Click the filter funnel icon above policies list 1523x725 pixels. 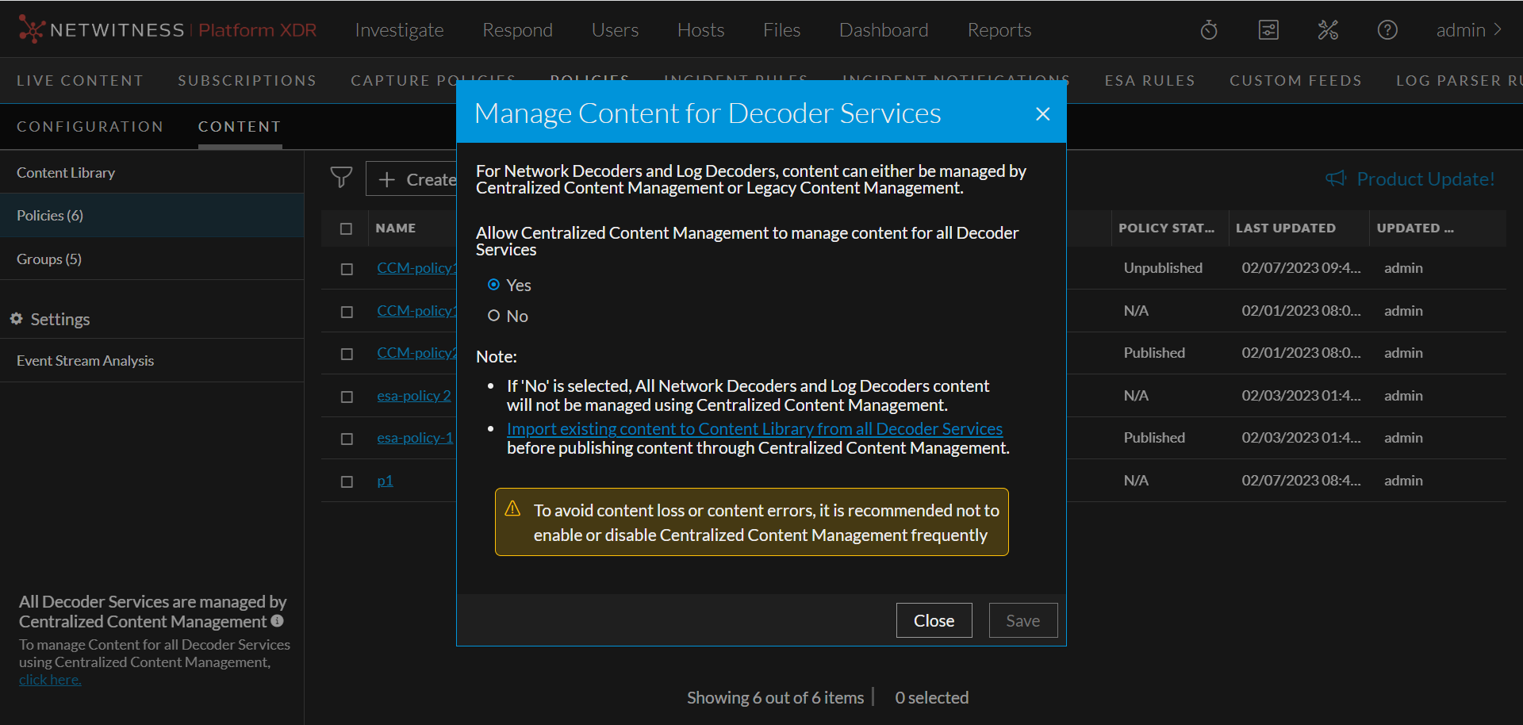coord(341,178)
